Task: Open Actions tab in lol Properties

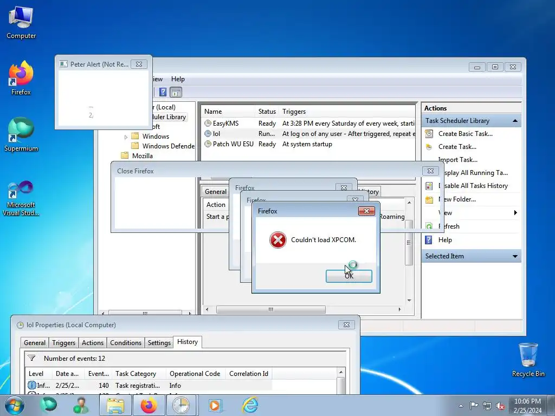Action: 92,343
